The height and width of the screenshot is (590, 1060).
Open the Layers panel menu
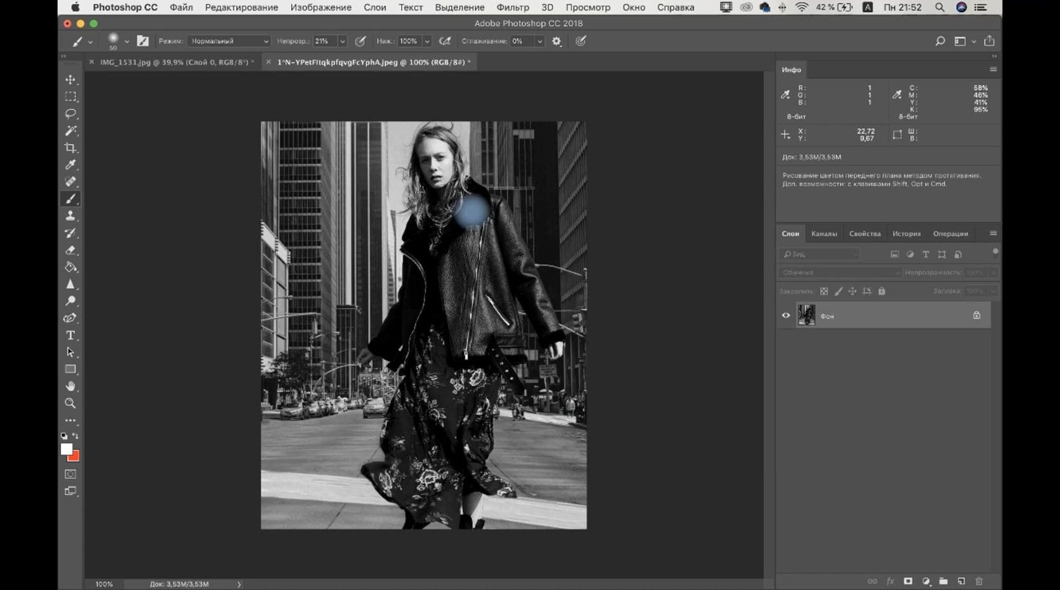pos(993,234)
